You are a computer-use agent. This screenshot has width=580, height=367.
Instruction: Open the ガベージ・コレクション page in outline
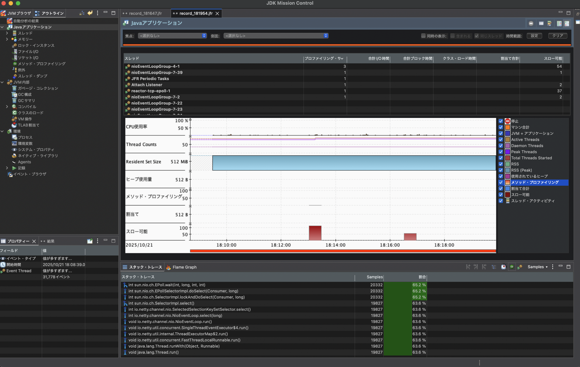point(38,88)
